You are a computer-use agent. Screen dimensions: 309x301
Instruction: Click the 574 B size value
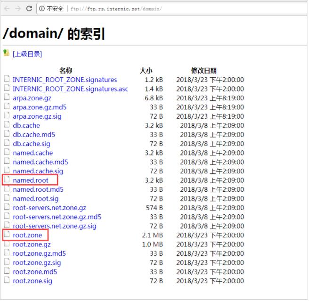(154, 208)
